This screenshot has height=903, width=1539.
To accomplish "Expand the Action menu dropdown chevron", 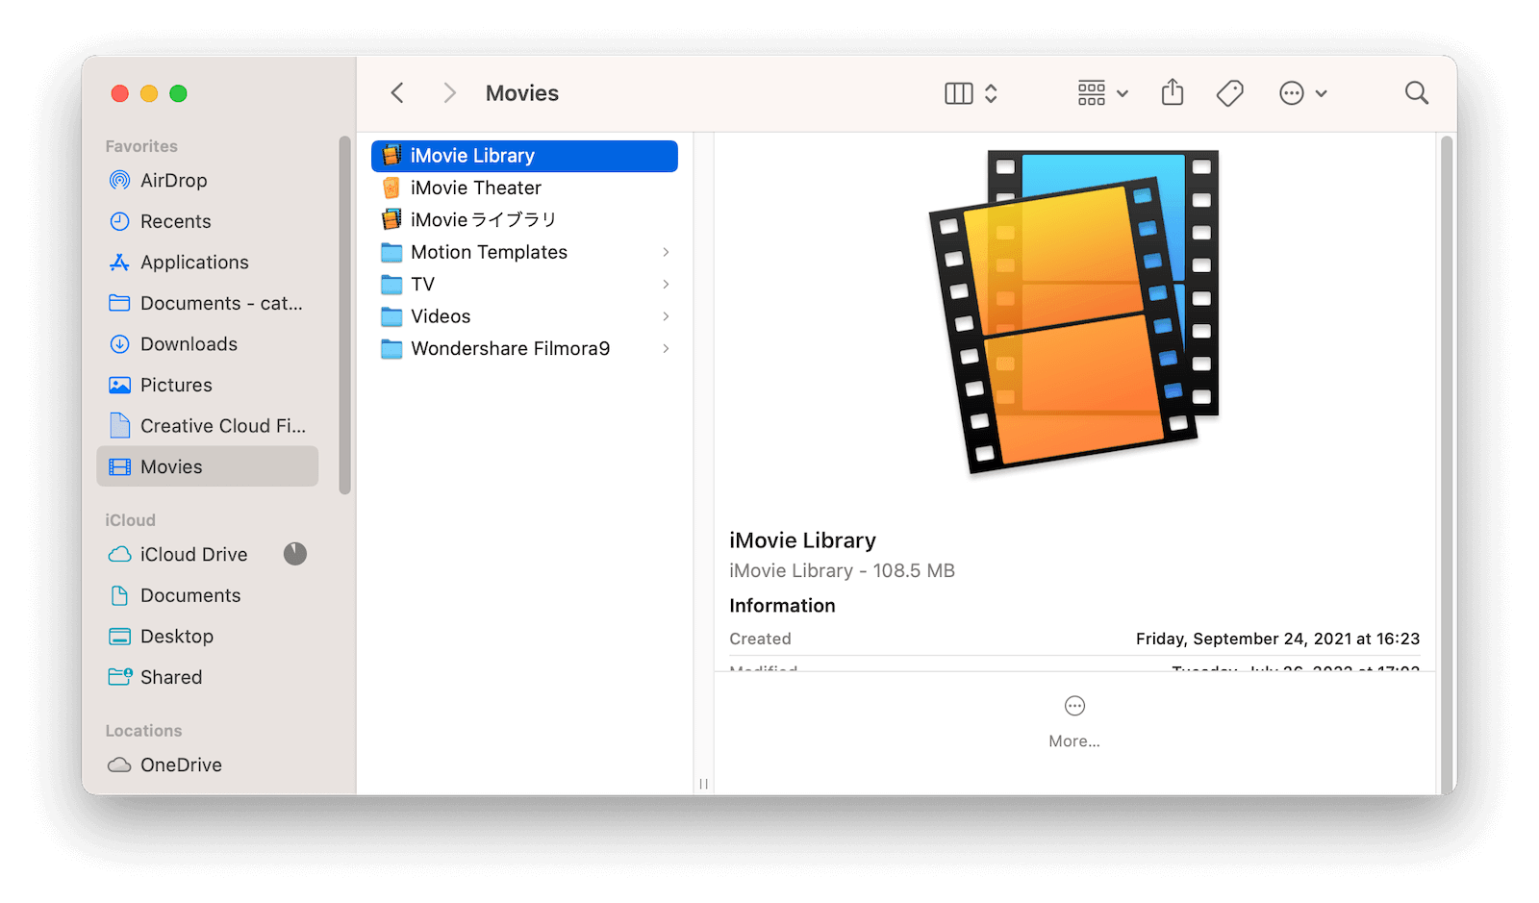I will 1322,94.
